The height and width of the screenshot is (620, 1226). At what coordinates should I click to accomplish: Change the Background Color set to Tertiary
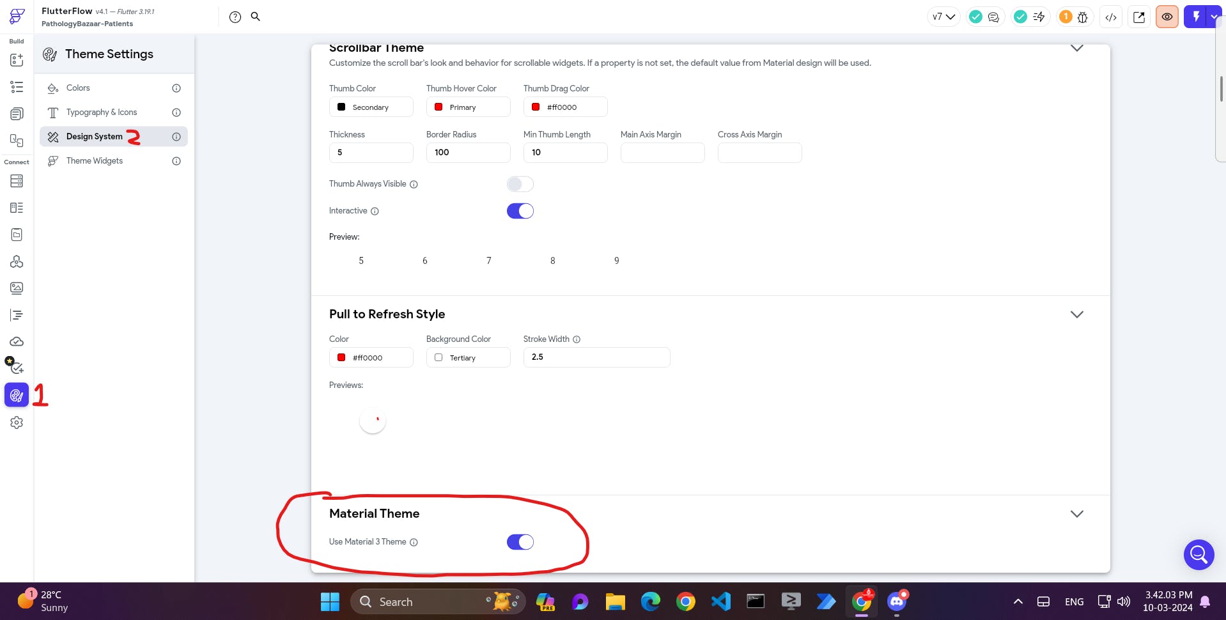[469, 357]
